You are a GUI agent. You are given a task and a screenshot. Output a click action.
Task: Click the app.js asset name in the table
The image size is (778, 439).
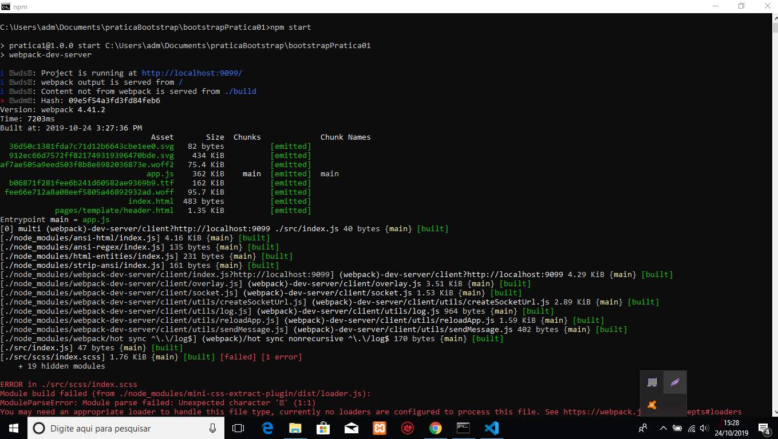pos(160,174)
